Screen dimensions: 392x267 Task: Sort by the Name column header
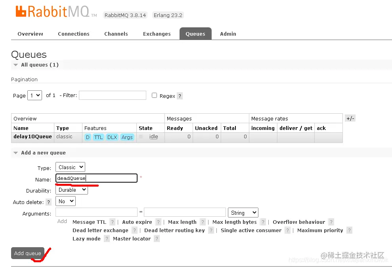coord(21,128)
